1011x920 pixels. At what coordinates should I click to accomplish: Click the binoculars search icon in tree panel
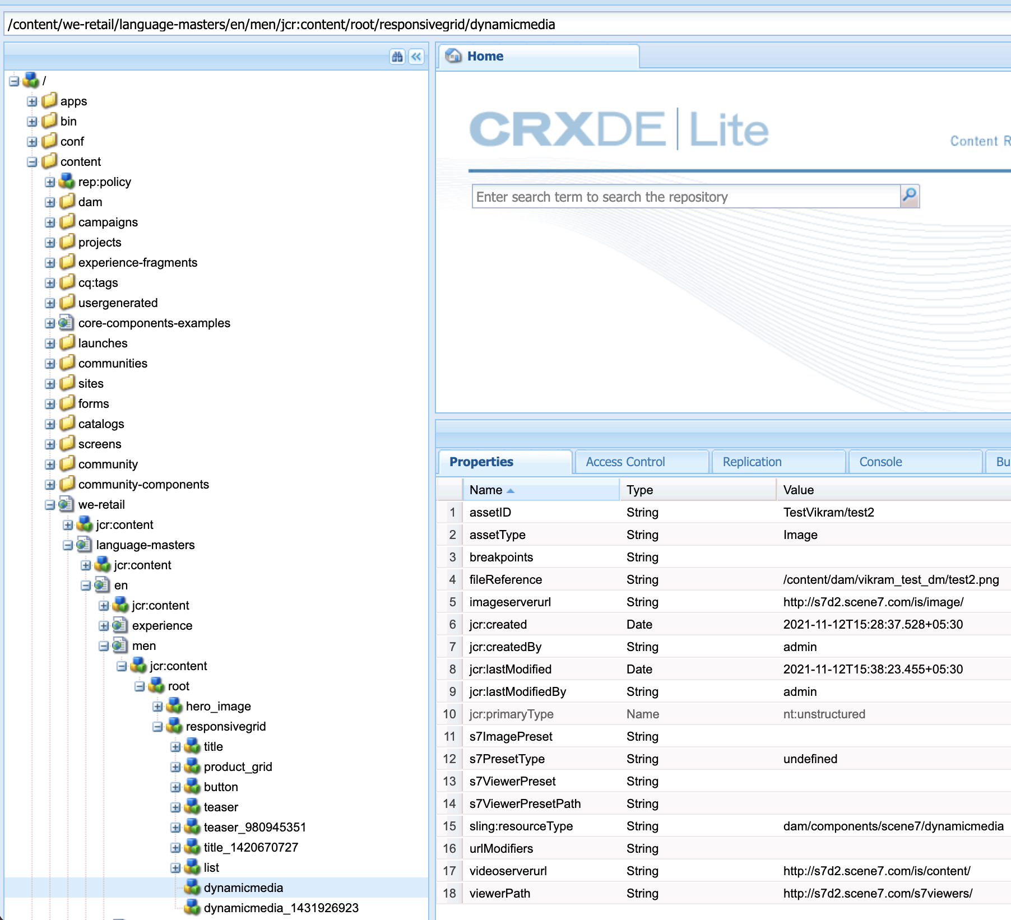click(397, 57)
